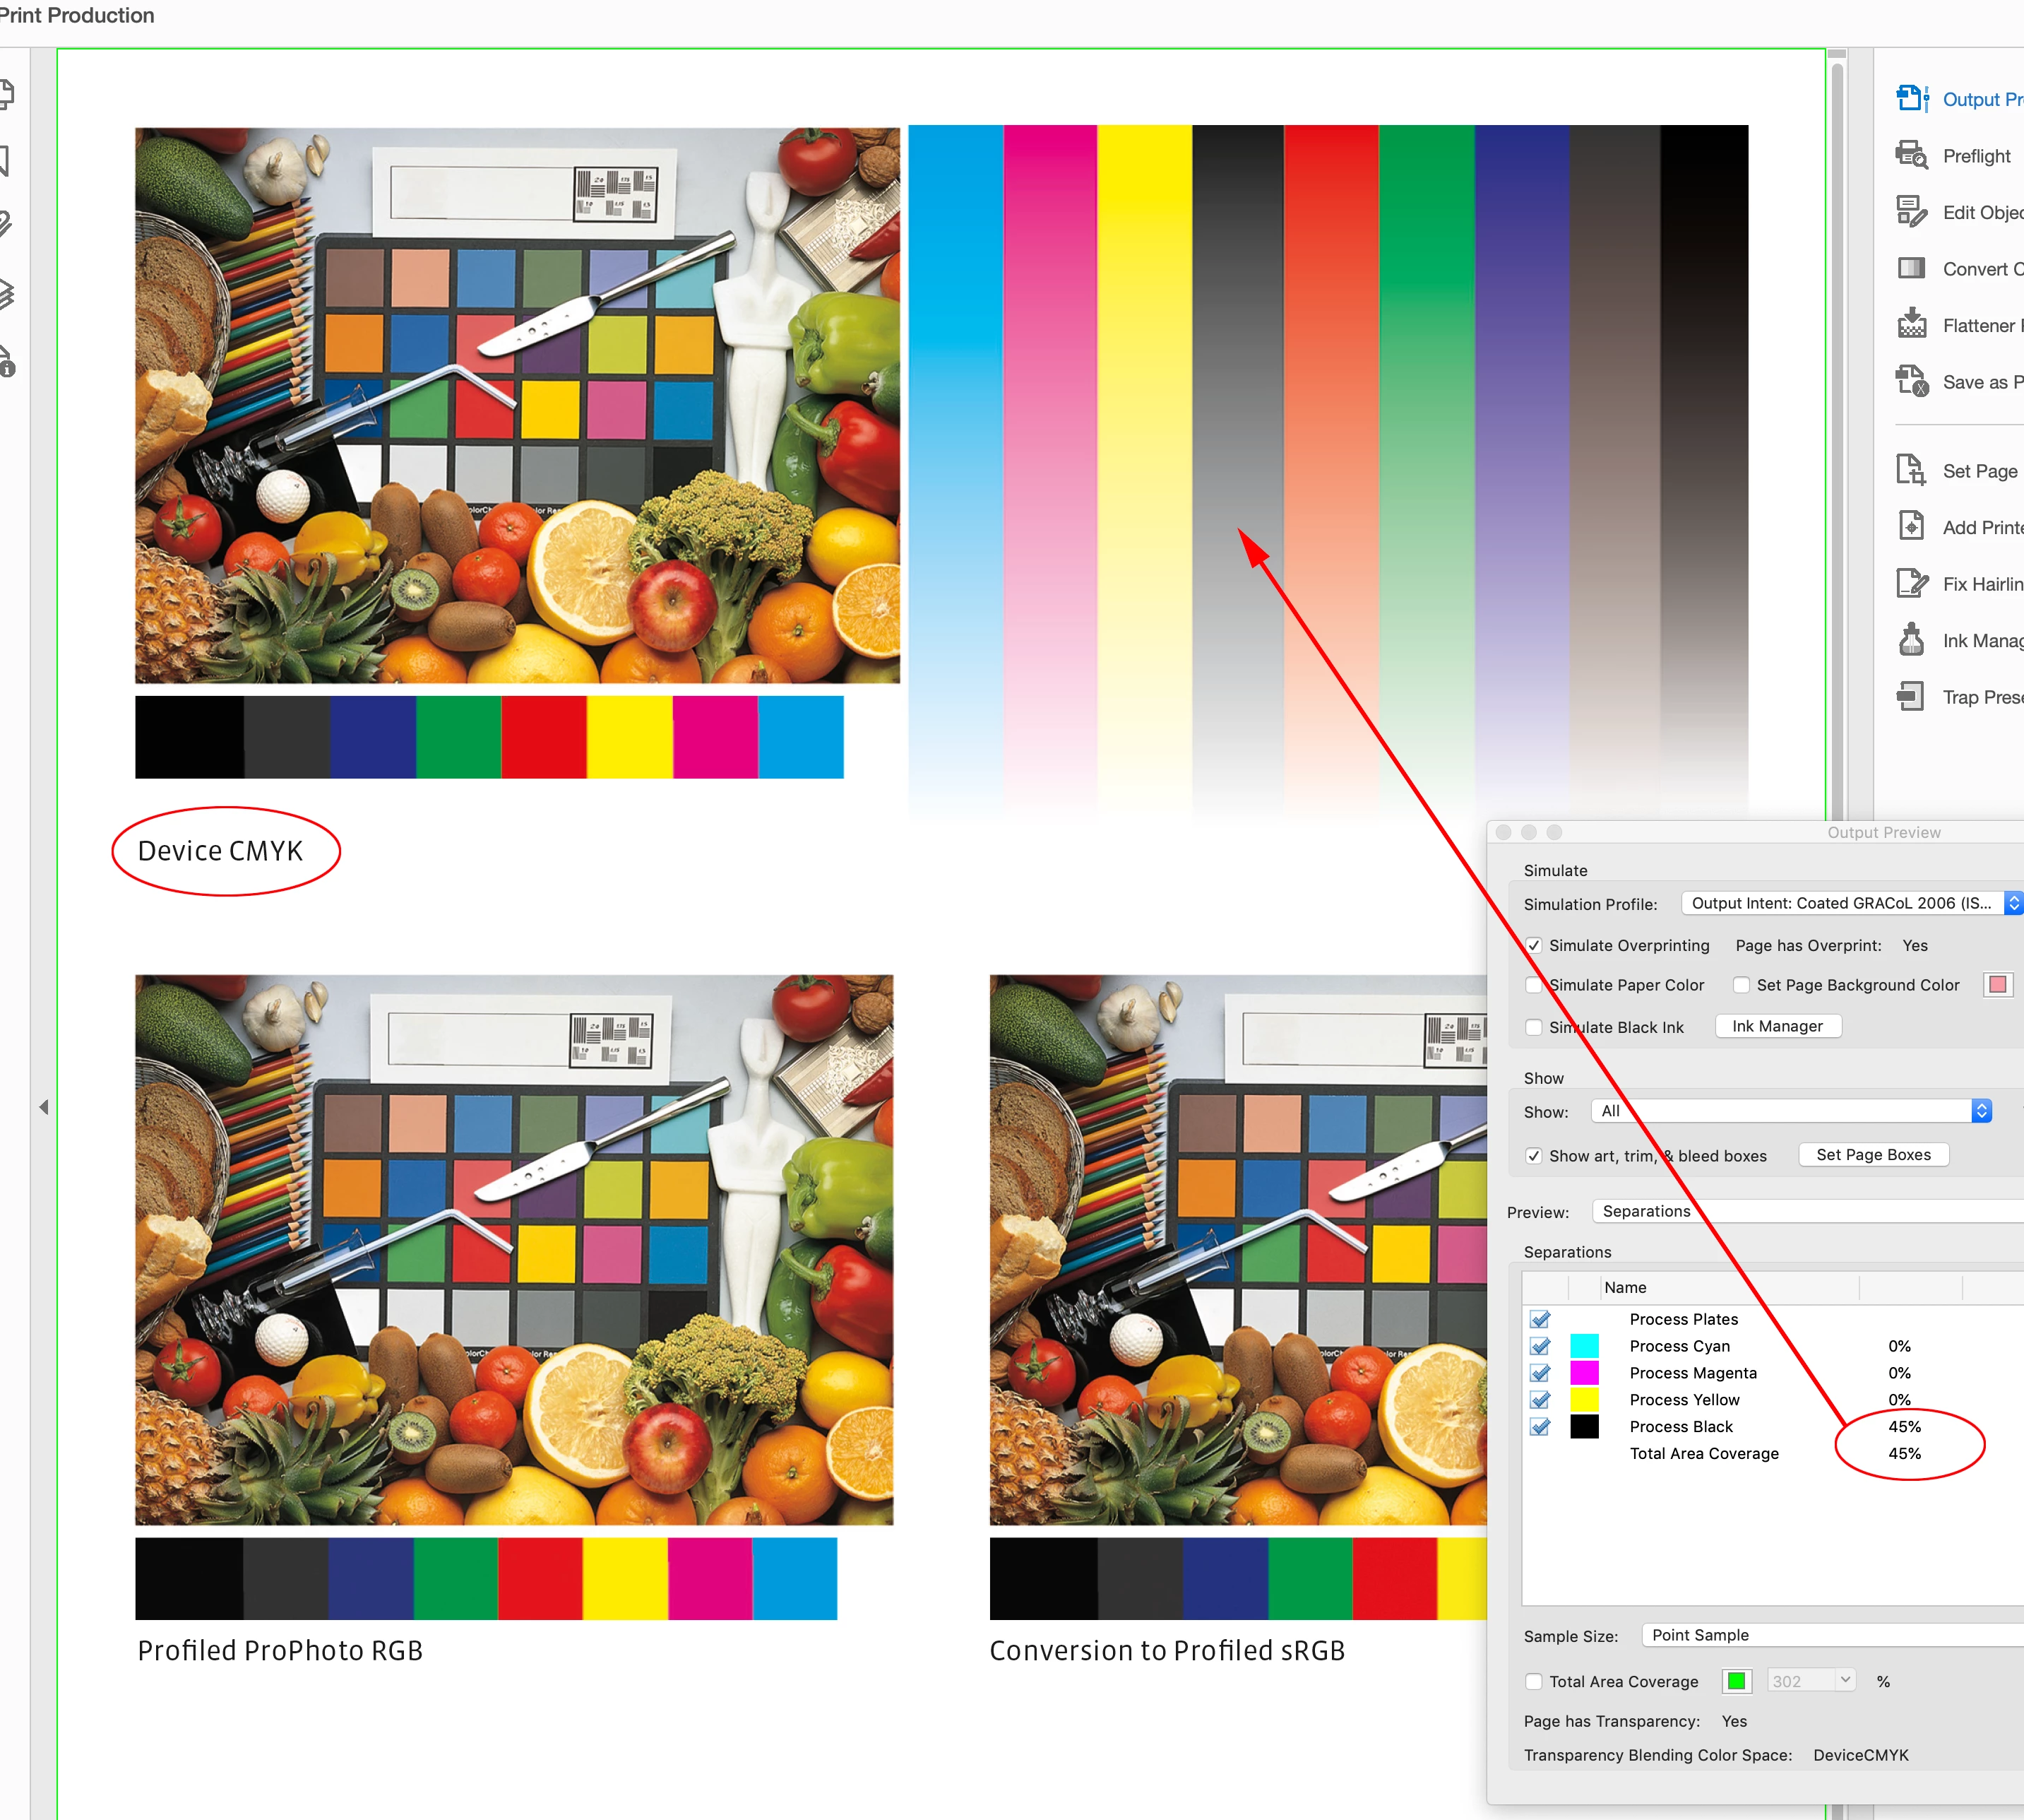Click the Output Preview tool icon
This screenshot has height=1820, width=2024.
click(x=1911, y=99)
